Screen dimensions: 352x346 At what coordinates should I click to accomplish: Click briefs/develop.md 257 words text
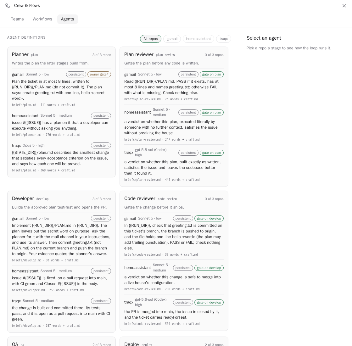pyautogui.click(x=46, y=326)
